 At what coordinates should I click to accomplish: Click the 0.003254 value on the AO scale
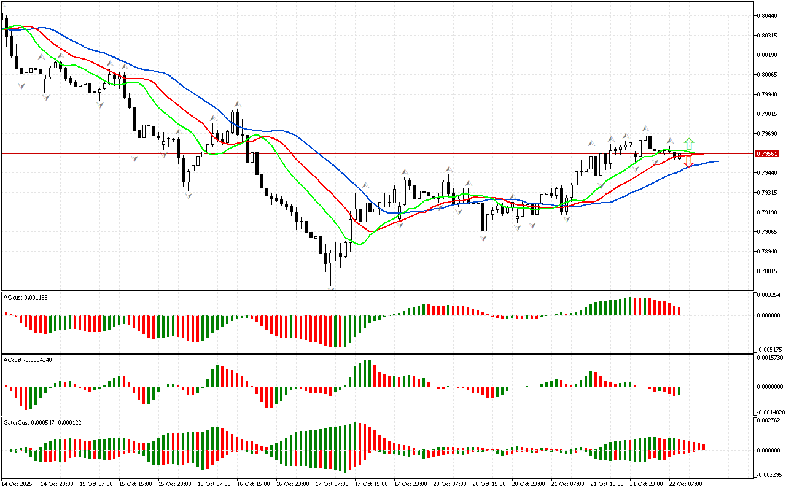768,295
